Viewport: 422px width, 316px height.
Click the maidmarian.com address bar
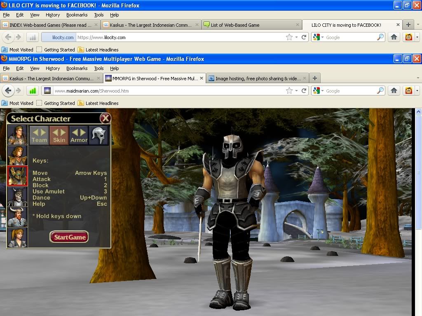[169, 91]
